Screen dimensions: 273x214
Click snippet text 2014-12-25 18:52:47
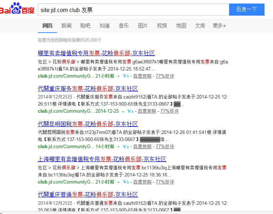pyautogui.click(x=129, y=69)
